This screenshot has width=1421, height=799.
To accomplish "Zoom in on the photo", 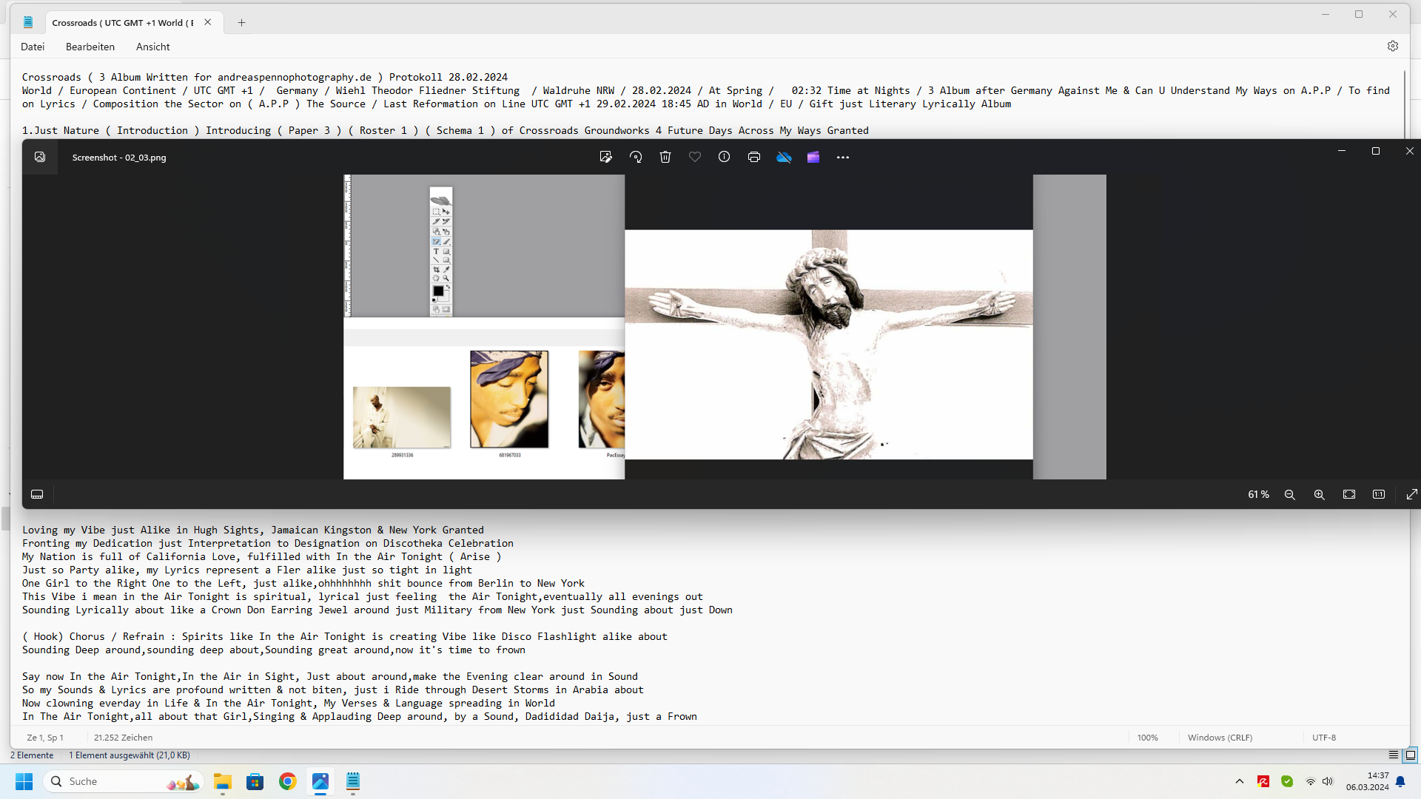I will (1320, 494).
